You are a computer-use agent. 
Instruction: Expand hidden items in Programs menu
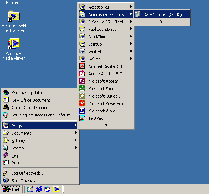106,125
